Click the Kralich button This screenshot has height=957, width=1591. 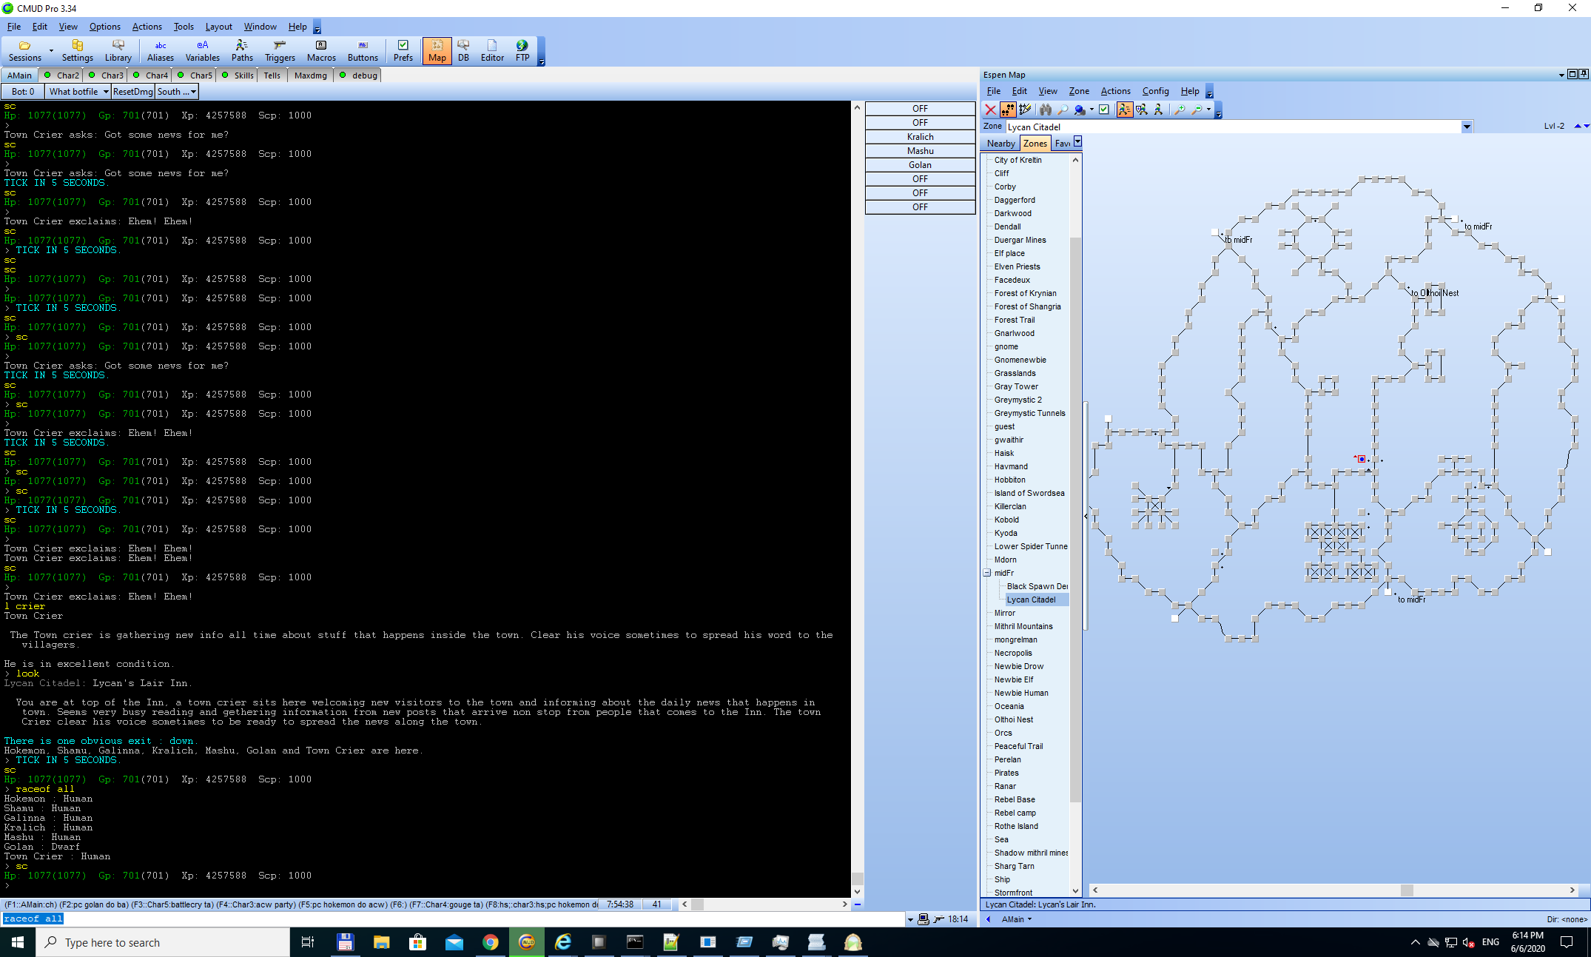click(x=920, y=137)
